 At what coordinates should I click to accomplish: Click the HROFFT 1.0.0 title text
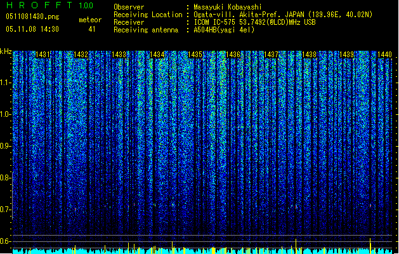pyautogui.click(x=50, y=5)
